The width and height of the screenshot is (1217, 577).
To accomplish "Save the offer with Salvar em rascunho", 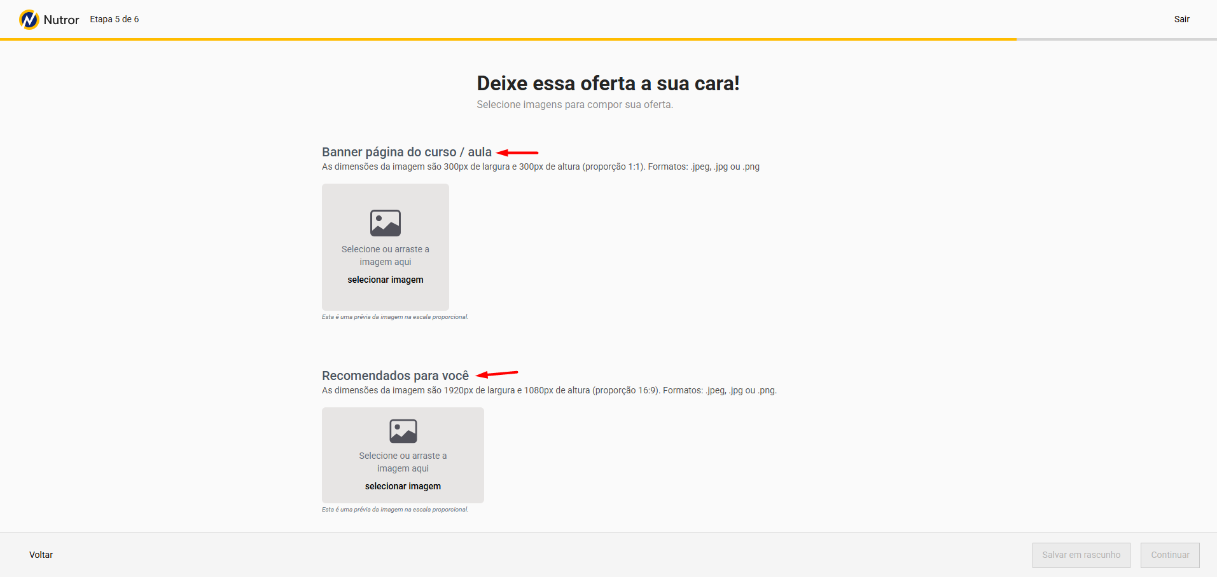I will [x=1081, y=555].
